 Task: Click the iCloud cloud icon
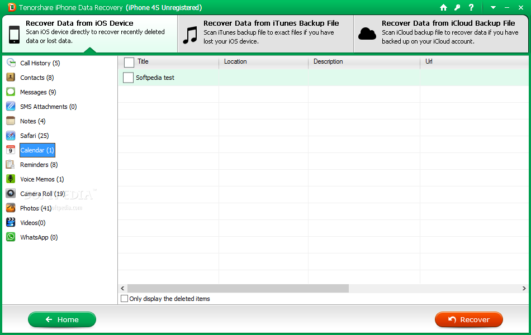[367, 34]
